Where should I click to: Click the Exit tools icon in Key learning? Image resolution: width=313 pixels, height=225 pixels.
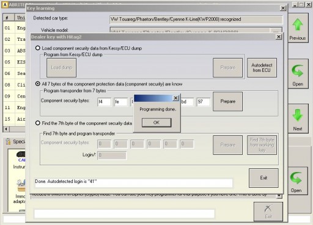(268, 209)
